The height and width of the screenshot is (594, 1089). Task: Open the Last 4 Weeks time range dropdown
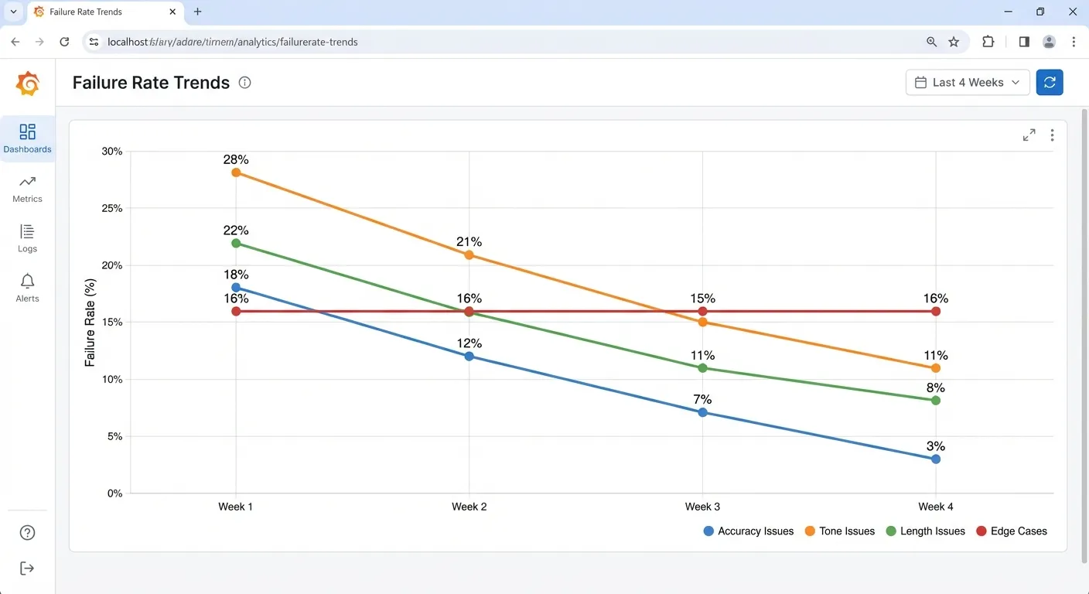point(967,82)
